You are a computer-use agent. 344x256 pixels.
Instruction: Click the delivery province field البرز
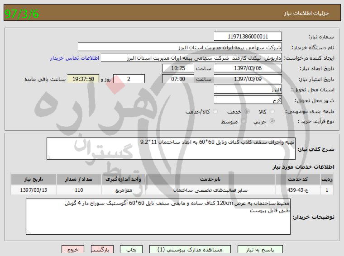click(x=248, y=90)
